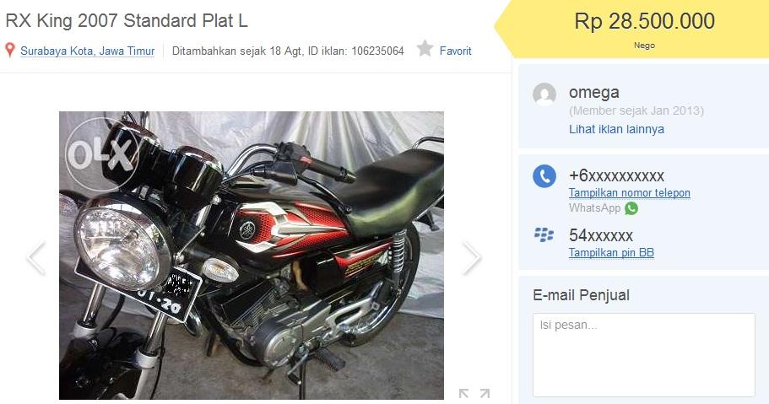Open the Surabaya Kota, Jawa Timur location link
769x404 pixels.
87,51
